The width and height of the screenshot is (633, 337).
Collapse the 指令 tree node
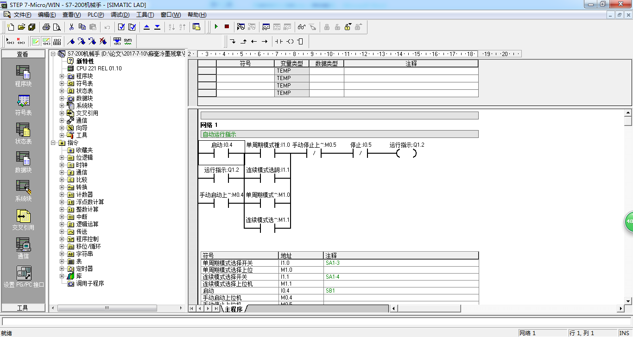53,143
